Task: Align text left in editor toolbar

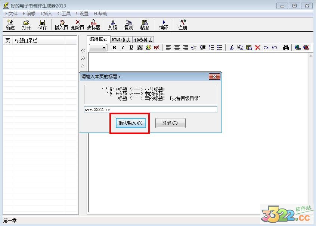Action: click(x=168, y=48)
